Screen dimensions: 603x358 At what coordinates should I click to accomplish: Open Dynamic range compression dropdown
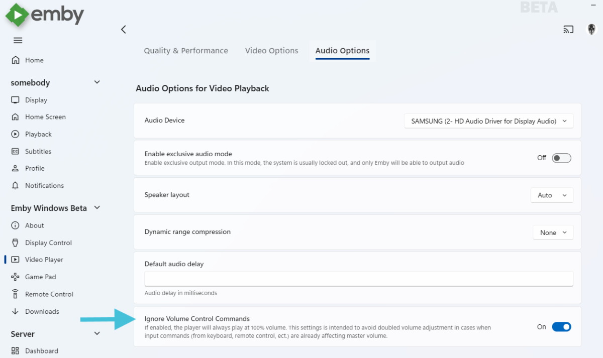(553, 232)
